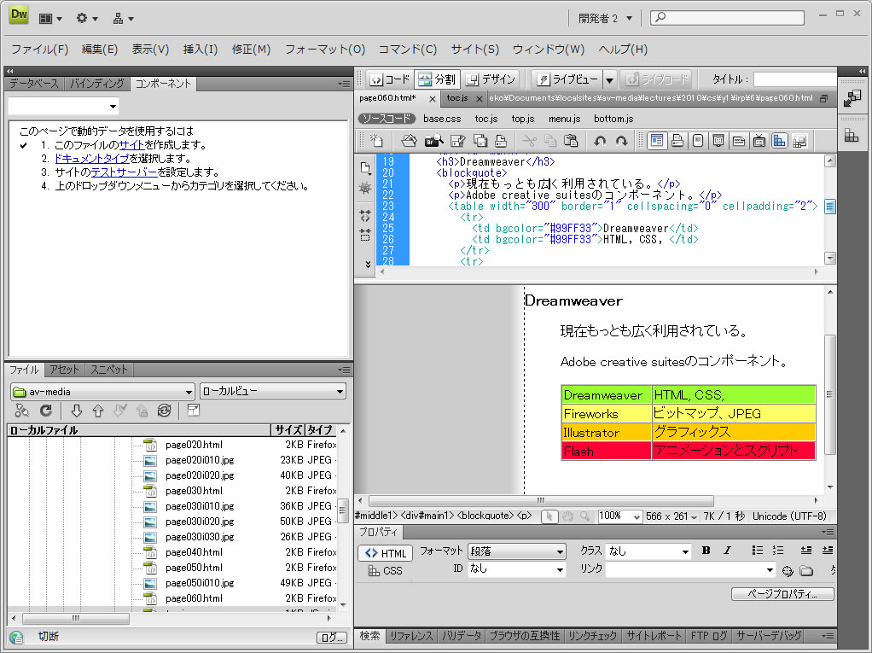Image resolution: width=872 pixels, height=653 pixels.
Task: Open ライブビュー options arrow
Action: pos(609,79)
